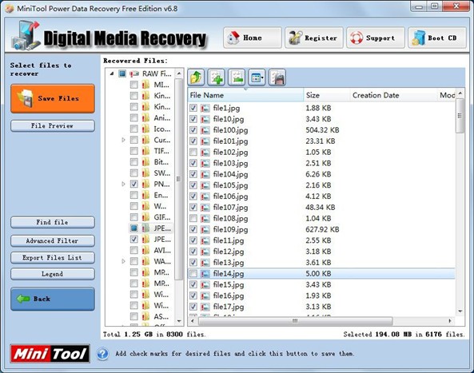Image resolution: width=474 pixels, height=373 pixels.
Task: Expand the WA... folder node
Action: coord(123,261)
